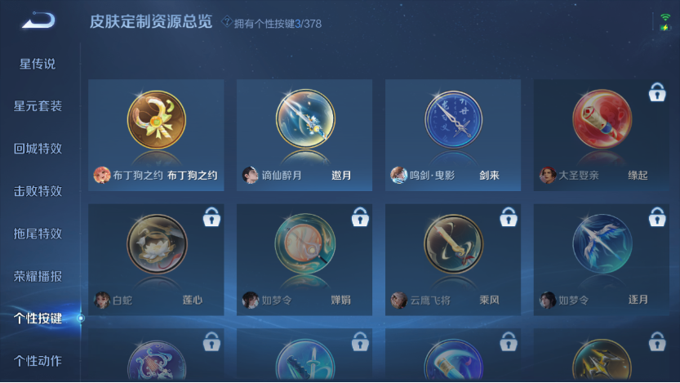Select the 布丁狗之约 button skin icon
680x383 pixels.
point(157,120)
